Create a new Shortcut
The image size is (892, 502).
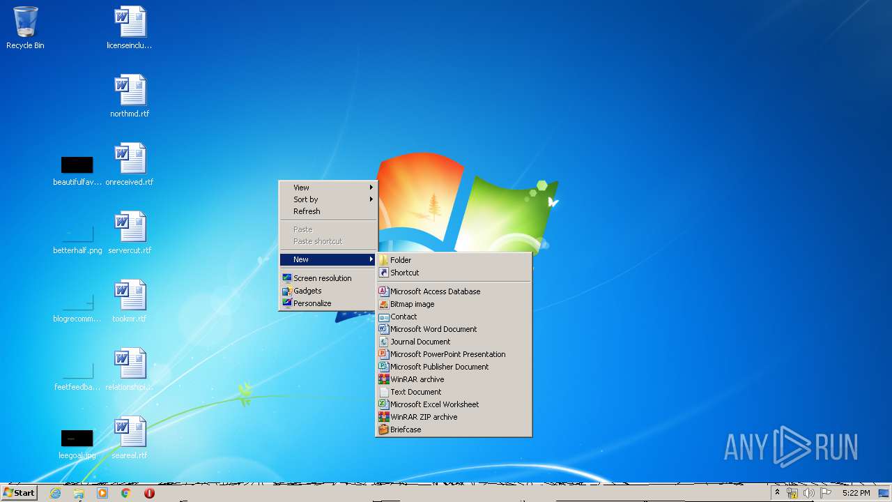coord(454,273)
